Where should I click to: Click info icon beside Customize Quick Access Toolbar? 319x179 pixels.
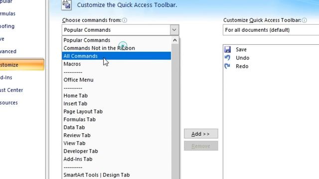coord(305,20)
